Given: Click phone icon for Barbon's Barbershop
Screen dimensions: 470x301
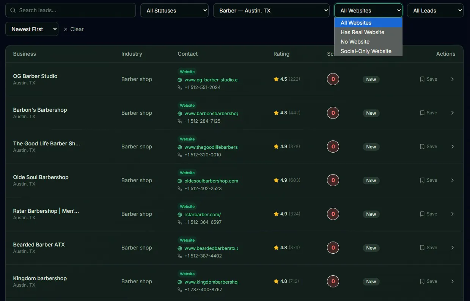Looking at the screenshot, I should point(180,121).
